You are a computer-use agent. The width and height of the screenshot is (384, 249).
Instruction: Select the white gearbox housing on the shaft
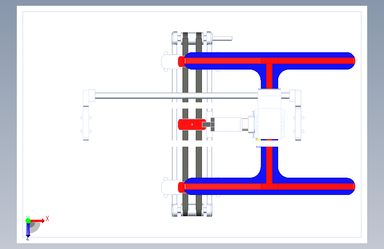tap(269, 114)
